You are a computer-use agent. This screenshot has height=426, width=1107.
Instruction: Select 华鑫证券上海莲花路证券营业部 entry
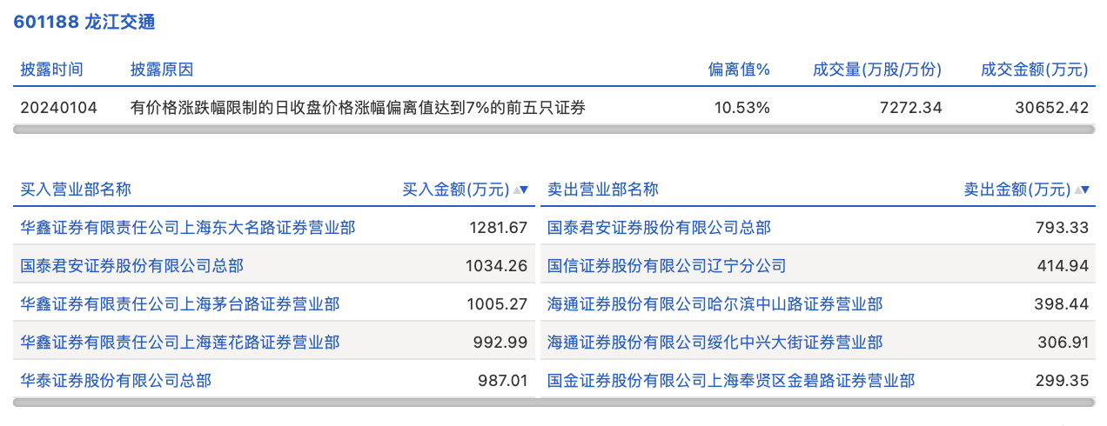[180, 343]
